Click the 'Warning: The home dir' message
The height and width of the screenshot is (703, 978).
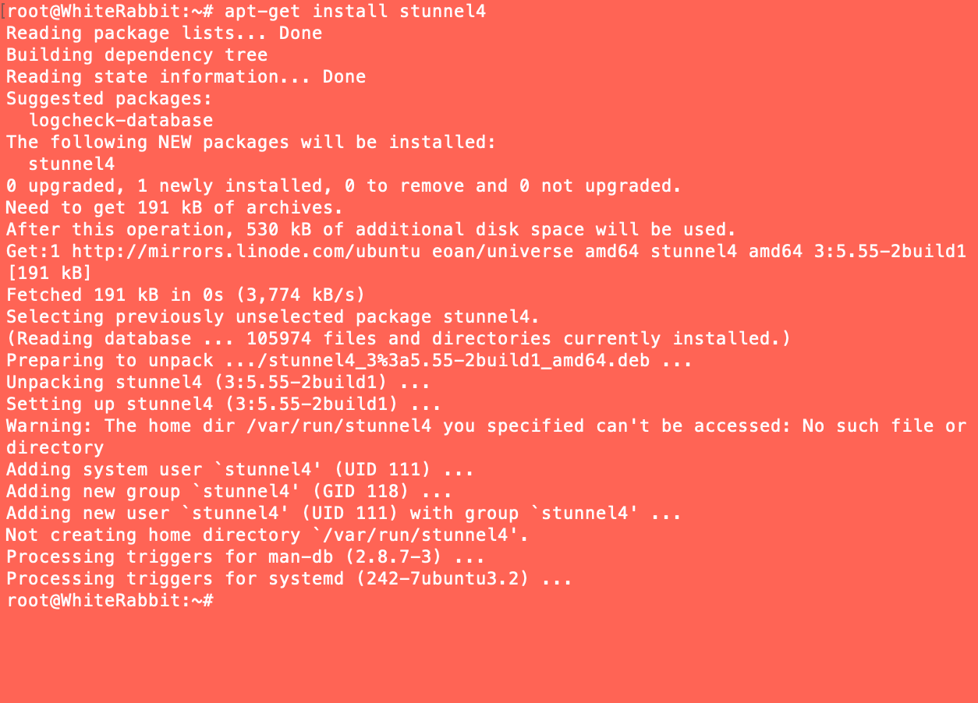tap(485, 426)
